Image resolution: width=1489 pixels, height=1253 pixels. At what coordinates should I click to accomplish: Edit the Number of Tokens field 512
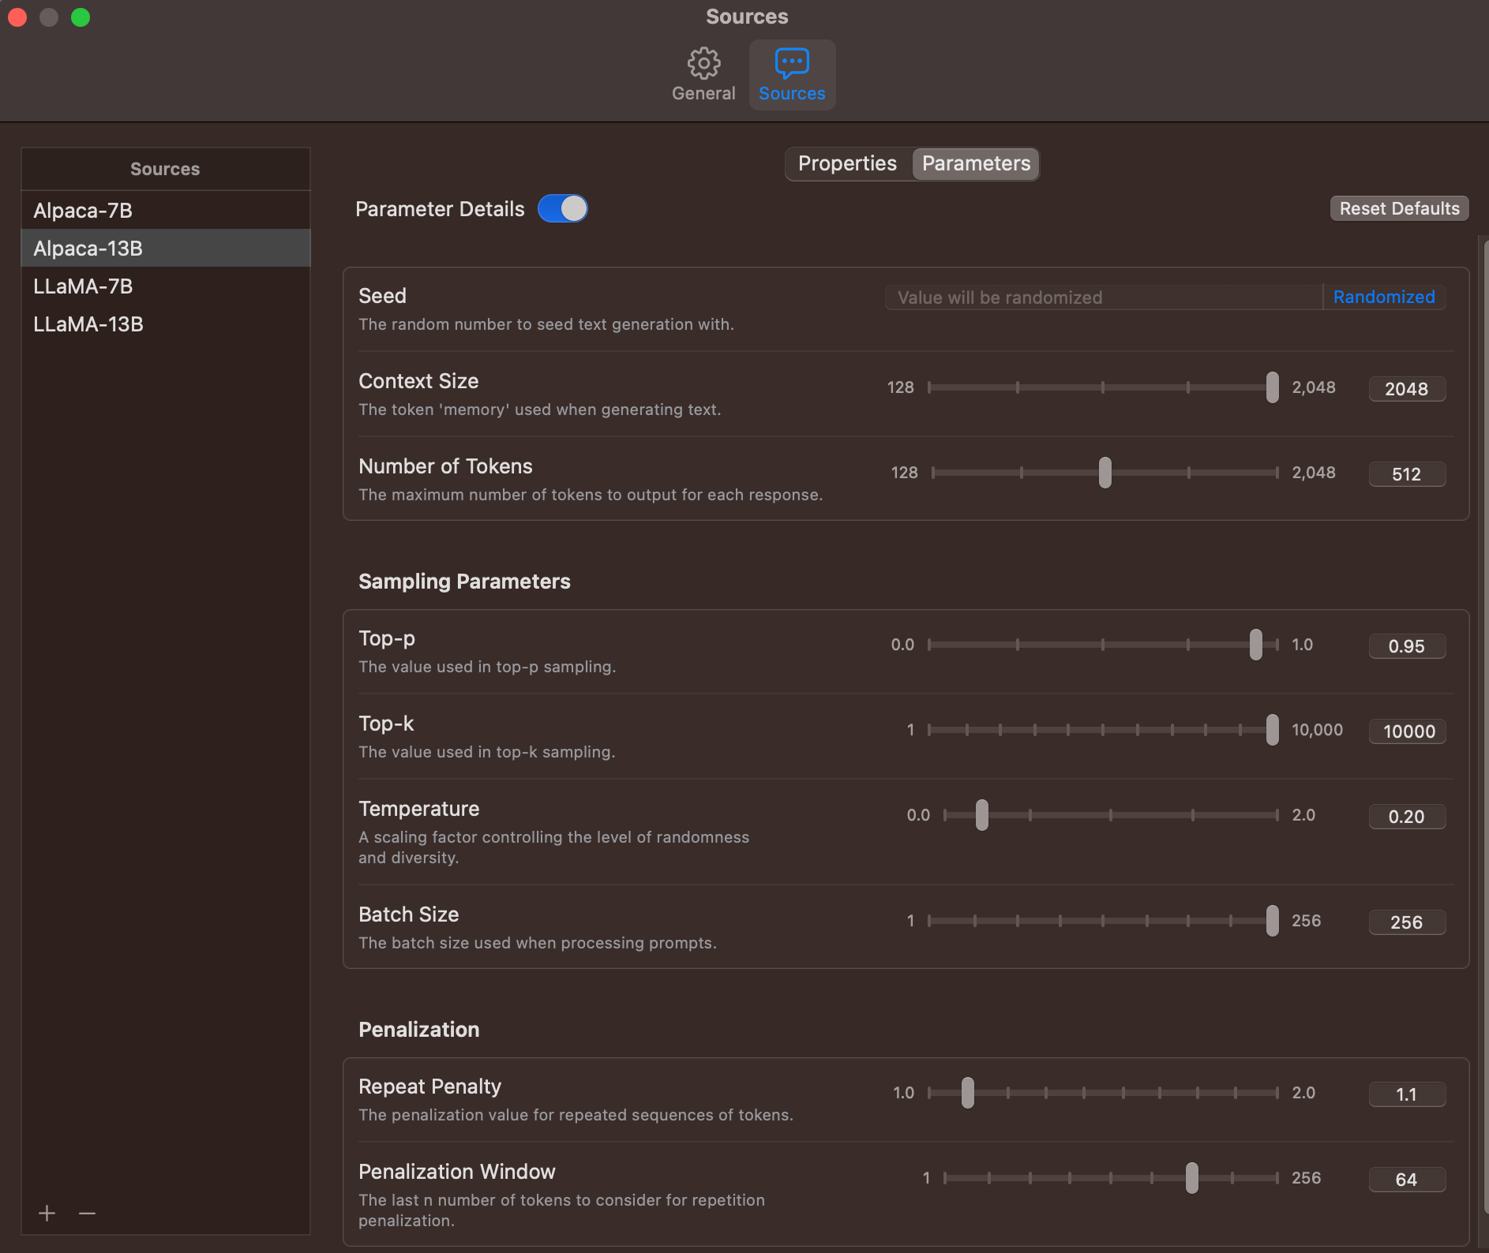click(x=1407, y=474)
